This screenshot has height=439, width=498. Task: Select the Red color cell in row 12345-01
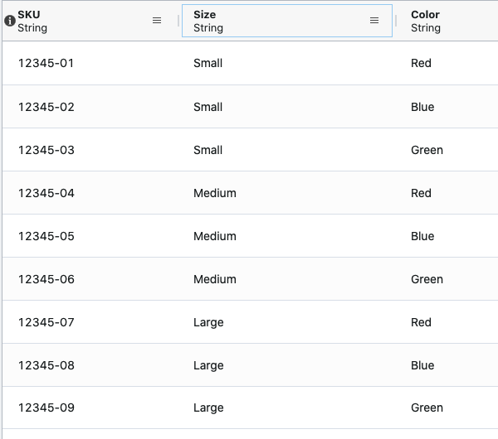point(421,63)
